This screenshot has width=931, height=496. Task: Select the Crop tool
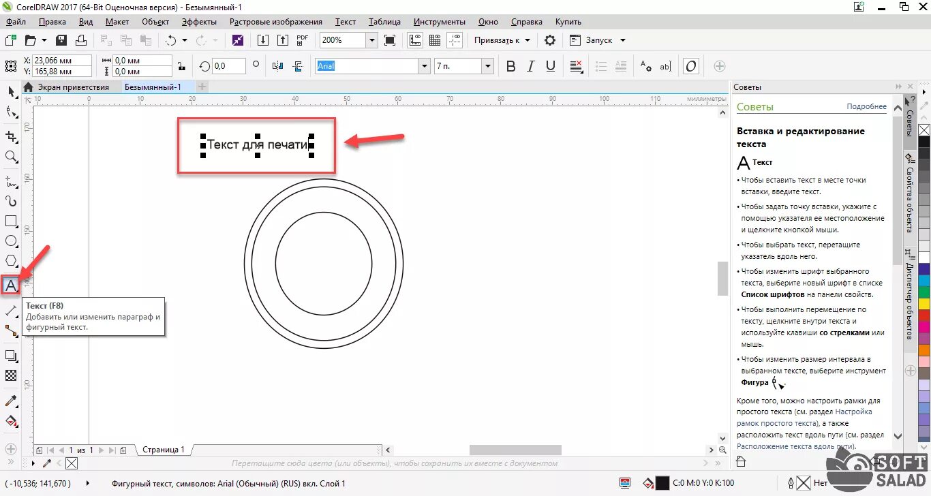point(10,136)
